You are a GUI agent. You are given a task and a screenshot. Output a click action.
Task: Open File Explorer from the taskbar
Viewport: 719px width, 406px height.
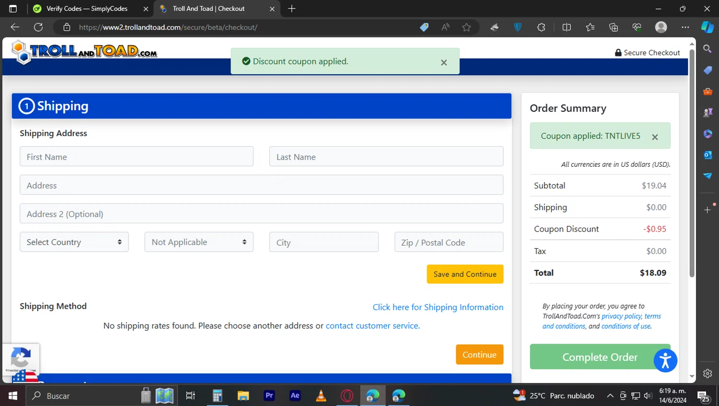point(243,395)
